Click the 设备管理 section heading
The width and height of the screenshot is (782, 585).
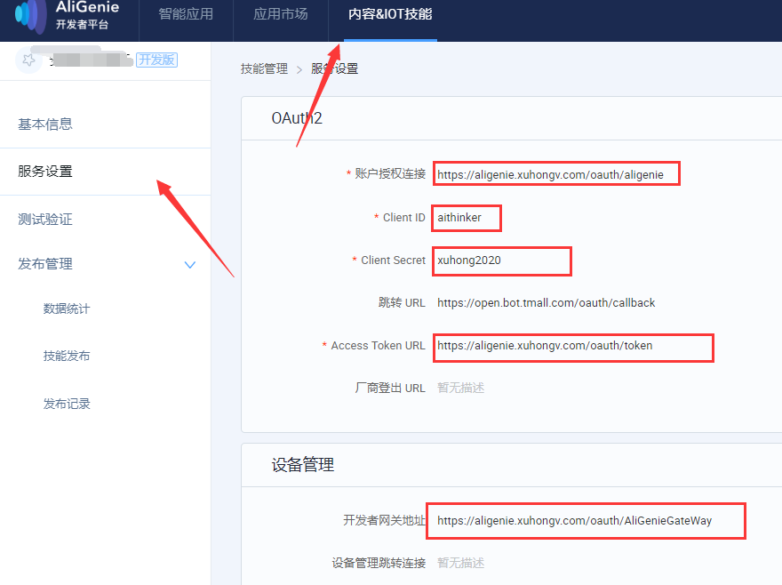(303, 465)
